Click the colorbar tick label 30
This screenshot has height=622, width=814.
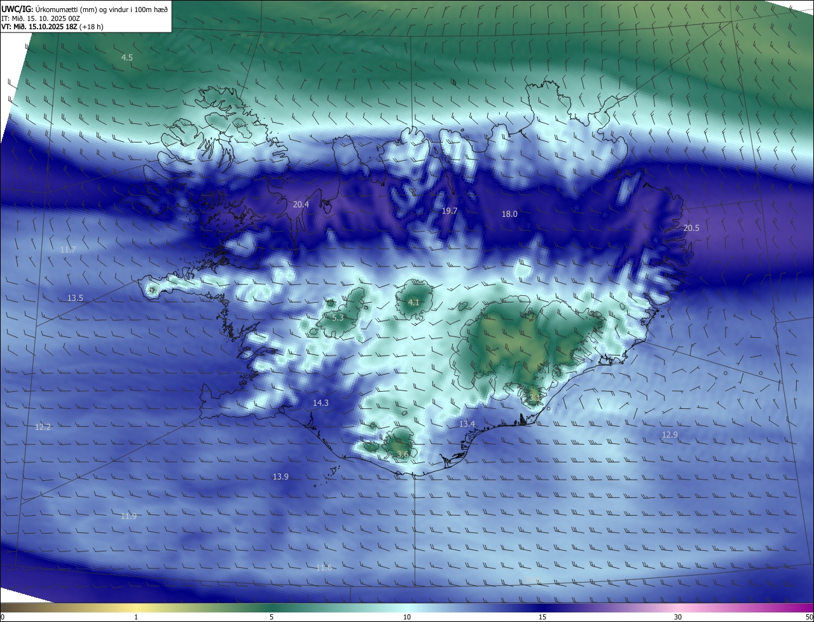tap(678, 617)
